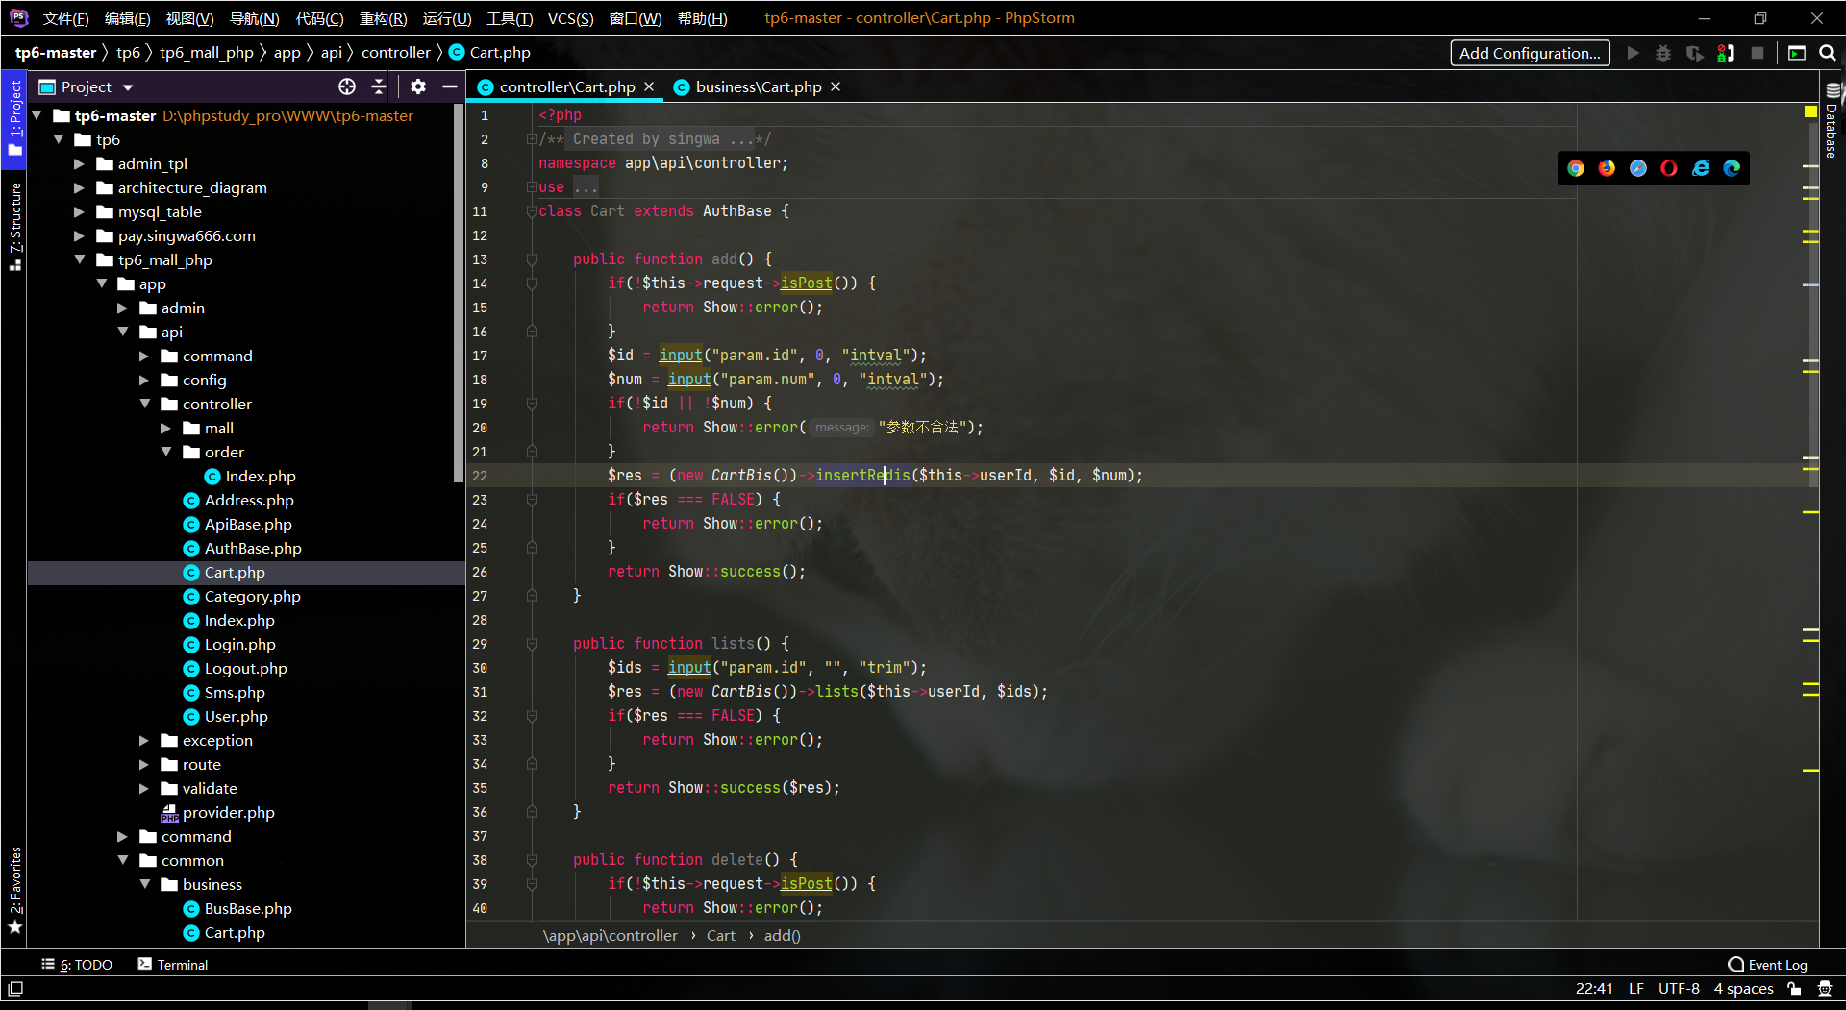Viewport: 1846px width, 1010px height.
Task: Open Project panel settings gear
Action: [x=418, y=86]
